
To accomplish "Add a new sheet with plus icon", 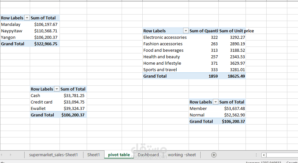I will 214,155.
